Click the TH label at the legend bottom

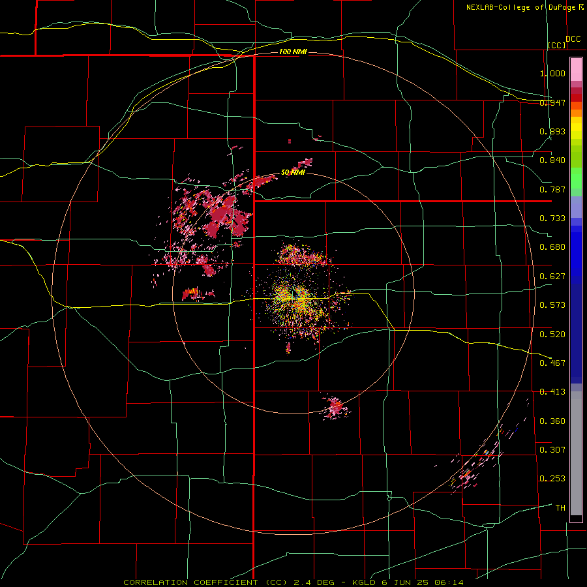(560, 507)
